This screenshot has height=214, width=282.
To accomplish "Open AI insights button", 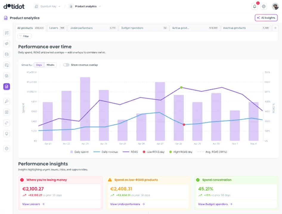I will 266,18.
